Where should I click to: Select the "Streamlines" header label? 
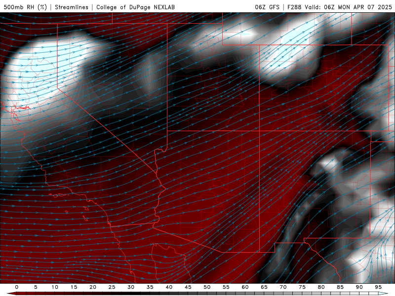click(72, 7)
